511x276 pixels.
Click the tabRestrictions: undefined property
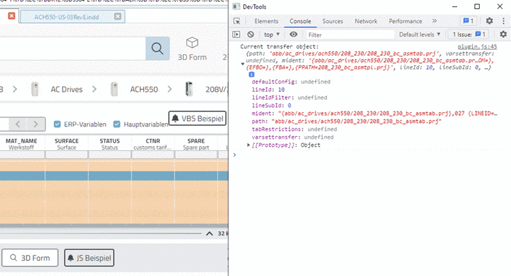[294, 129]
